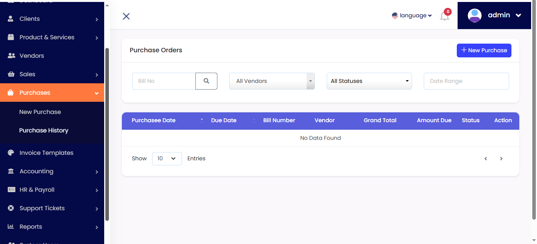537x244 pixels.
Task: Click the Date Range input field
Action: point(466,81)
